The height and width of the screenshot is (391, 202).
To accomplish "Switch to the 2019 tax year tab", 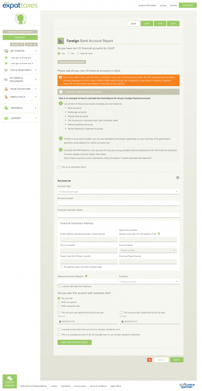I will pos(147,23).
